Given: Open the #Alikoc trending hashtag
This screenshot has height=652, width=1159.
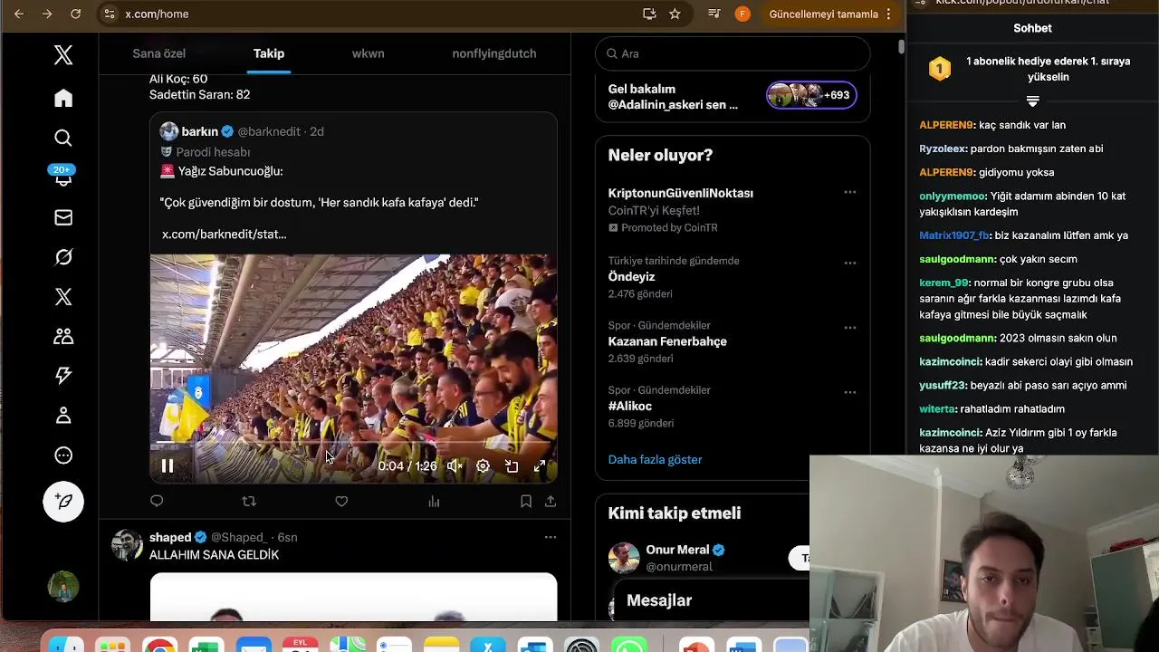Looking at the screenshot, I should coord(630,407).
